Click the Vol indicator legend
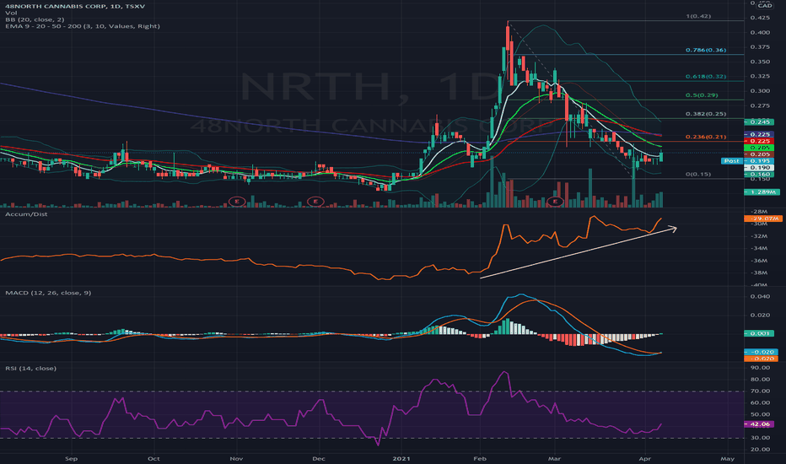This screenshot has width=786, height=464. coord(11,13)
